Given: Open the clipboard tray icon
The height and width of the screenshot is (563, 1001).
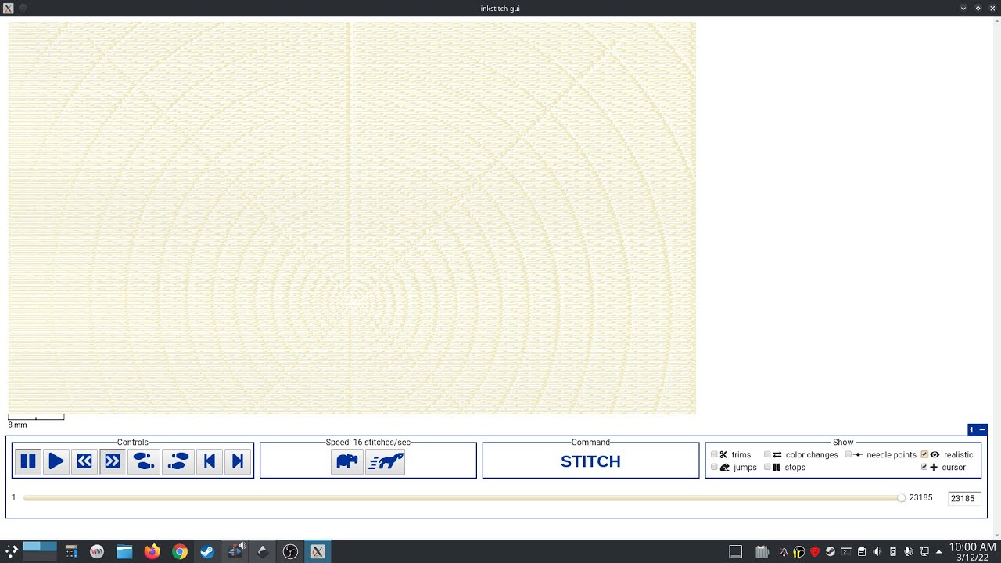Looking at the screenshot, I should (862, 552).
